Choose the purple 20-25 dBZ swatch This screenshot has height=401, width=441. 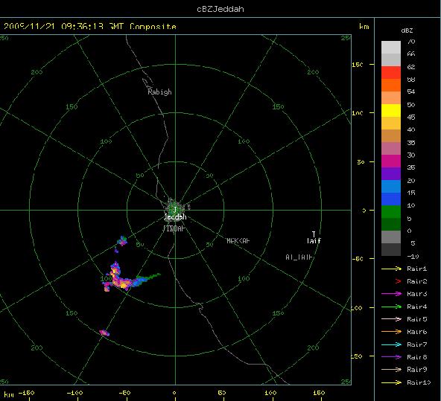(x=391, y=174)
